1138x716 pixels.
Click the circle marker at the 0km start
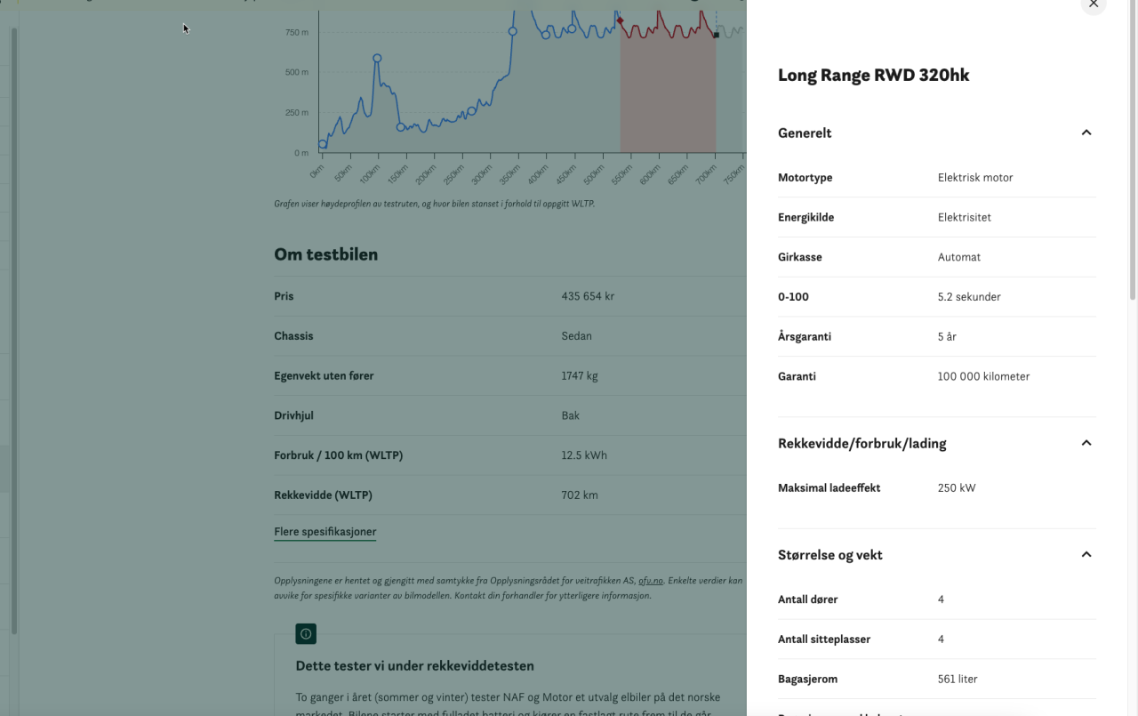coord(323,144)
